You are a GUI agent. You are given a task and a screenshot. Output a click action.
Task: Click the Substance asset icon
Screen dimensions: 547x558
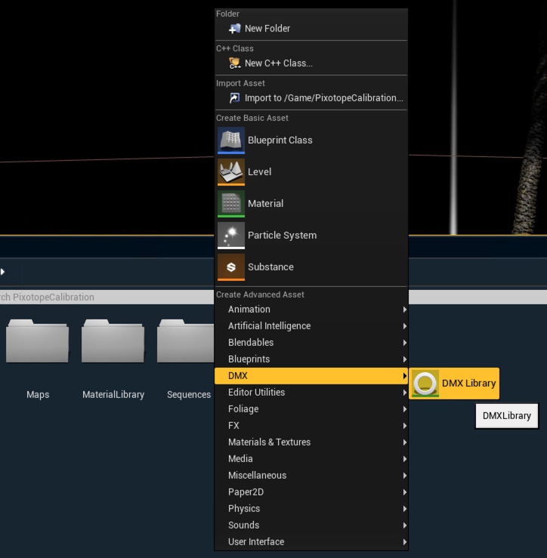pyautogui.click(x=231, y=267)
